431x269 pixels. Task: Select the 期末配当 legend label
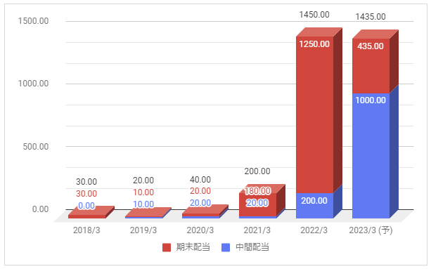coord(193,247)
